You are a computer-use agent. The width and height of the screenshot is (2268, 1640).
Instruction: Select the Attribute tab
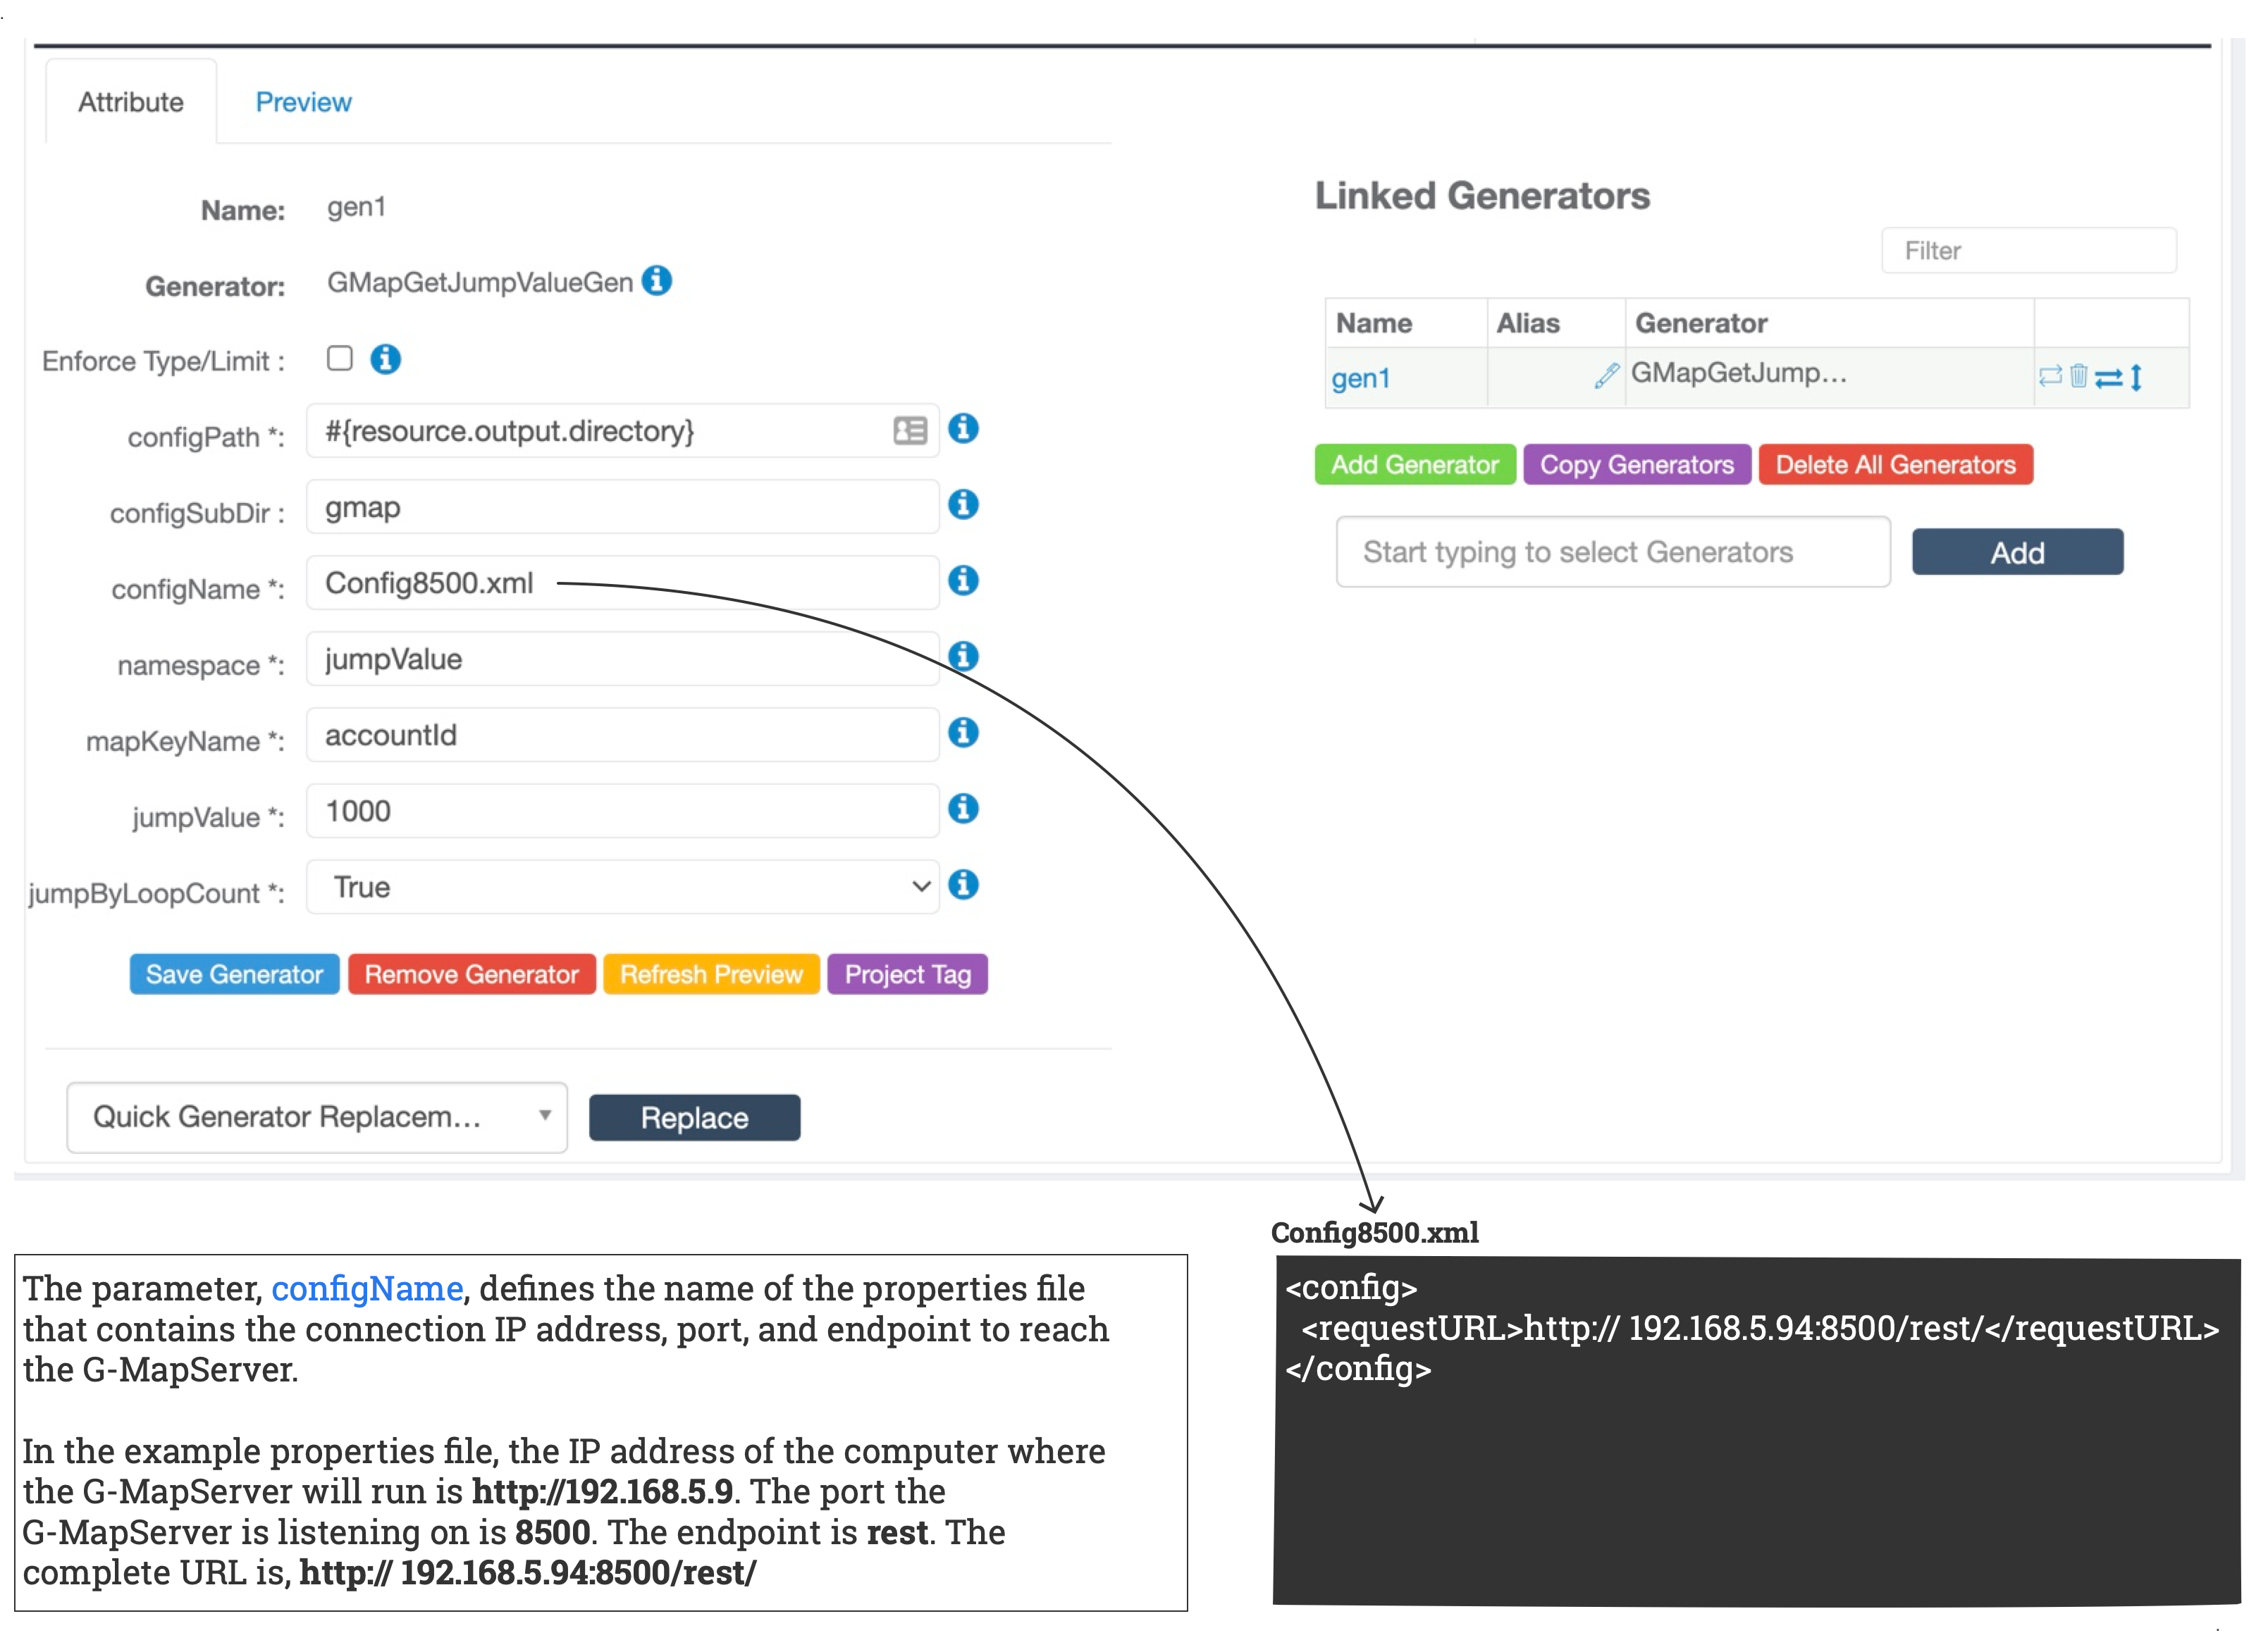(131, 102)
